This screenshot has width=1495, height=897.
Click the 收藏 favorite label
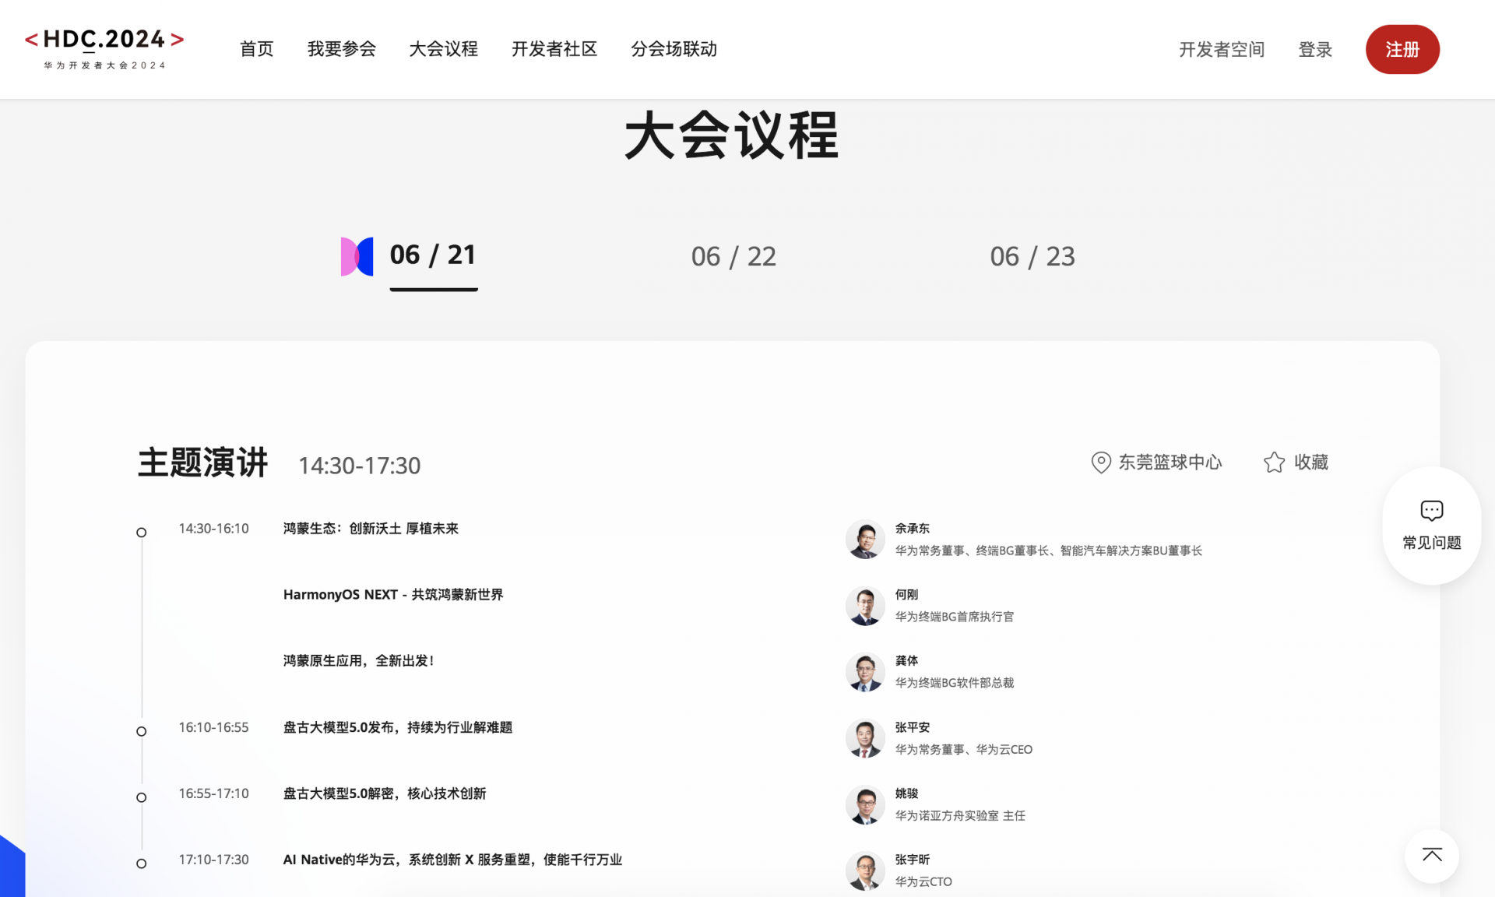pos(1311,463)
